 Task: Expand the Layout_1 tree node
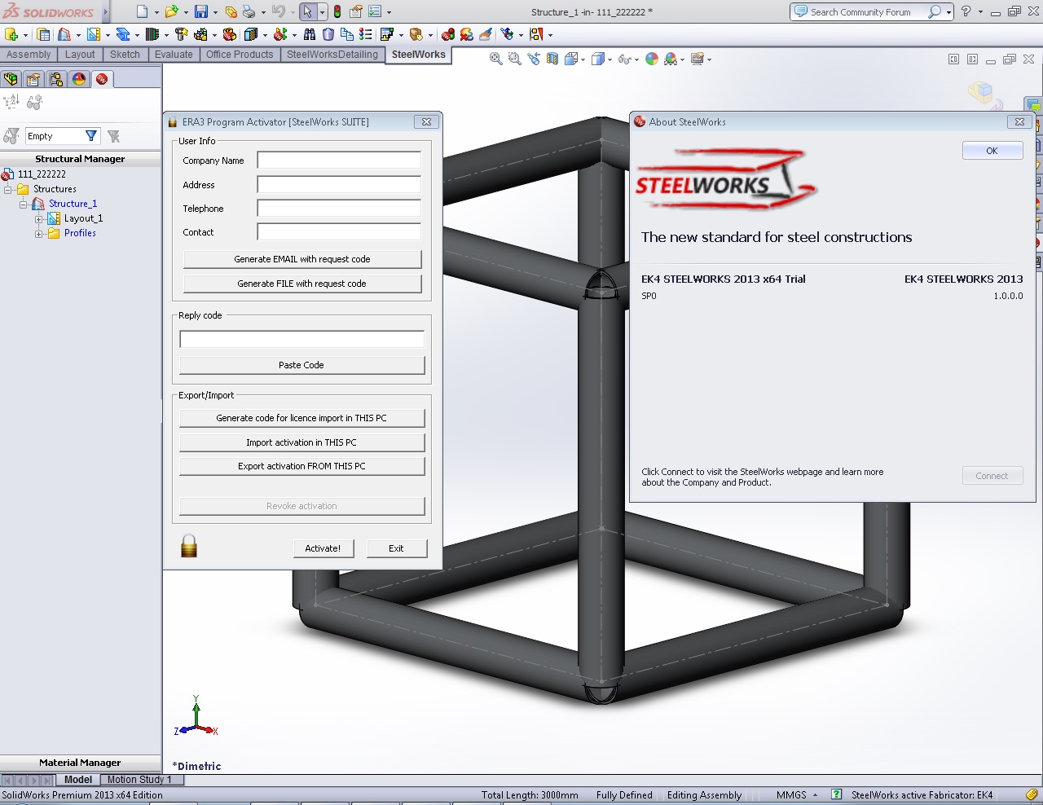click(x=38, y=218)
